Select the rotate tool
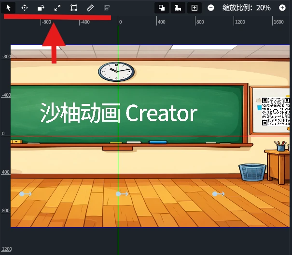This screenshot has height=255, width=292. coord(41,8)
